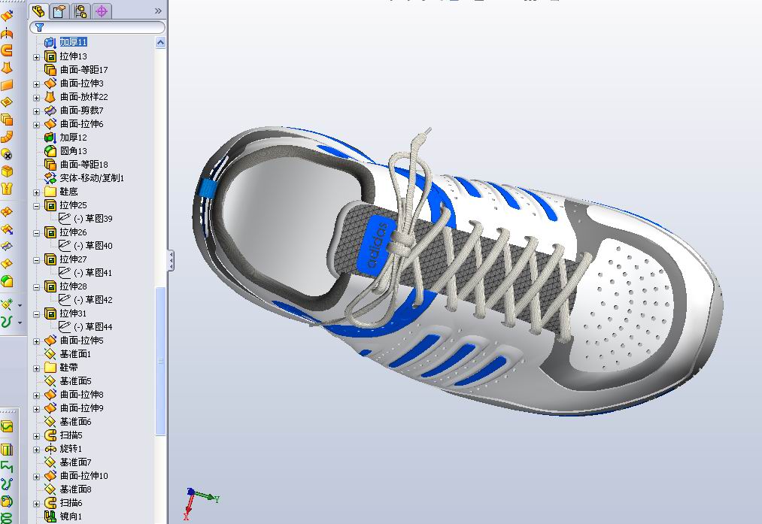This screenshot has width=762, height=524.
Task: Open the Curves tool dropdown arrow
Action: (20, 322)
